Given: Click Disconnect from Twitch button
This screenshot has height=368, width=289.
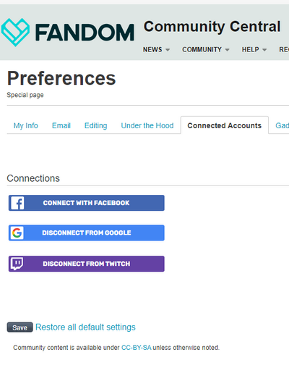Looking at the screenshot, I should coord(87,264).
